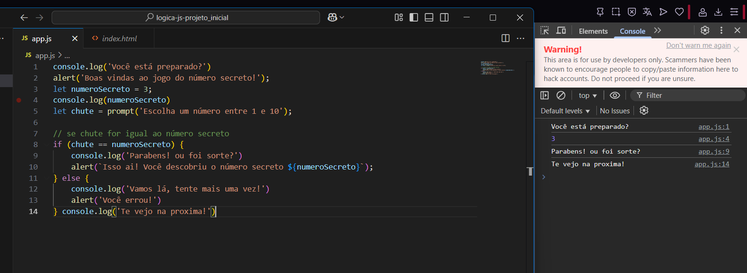Go back using VS Code's back arrow
The image size is (747, 273).
pos(24,17)
